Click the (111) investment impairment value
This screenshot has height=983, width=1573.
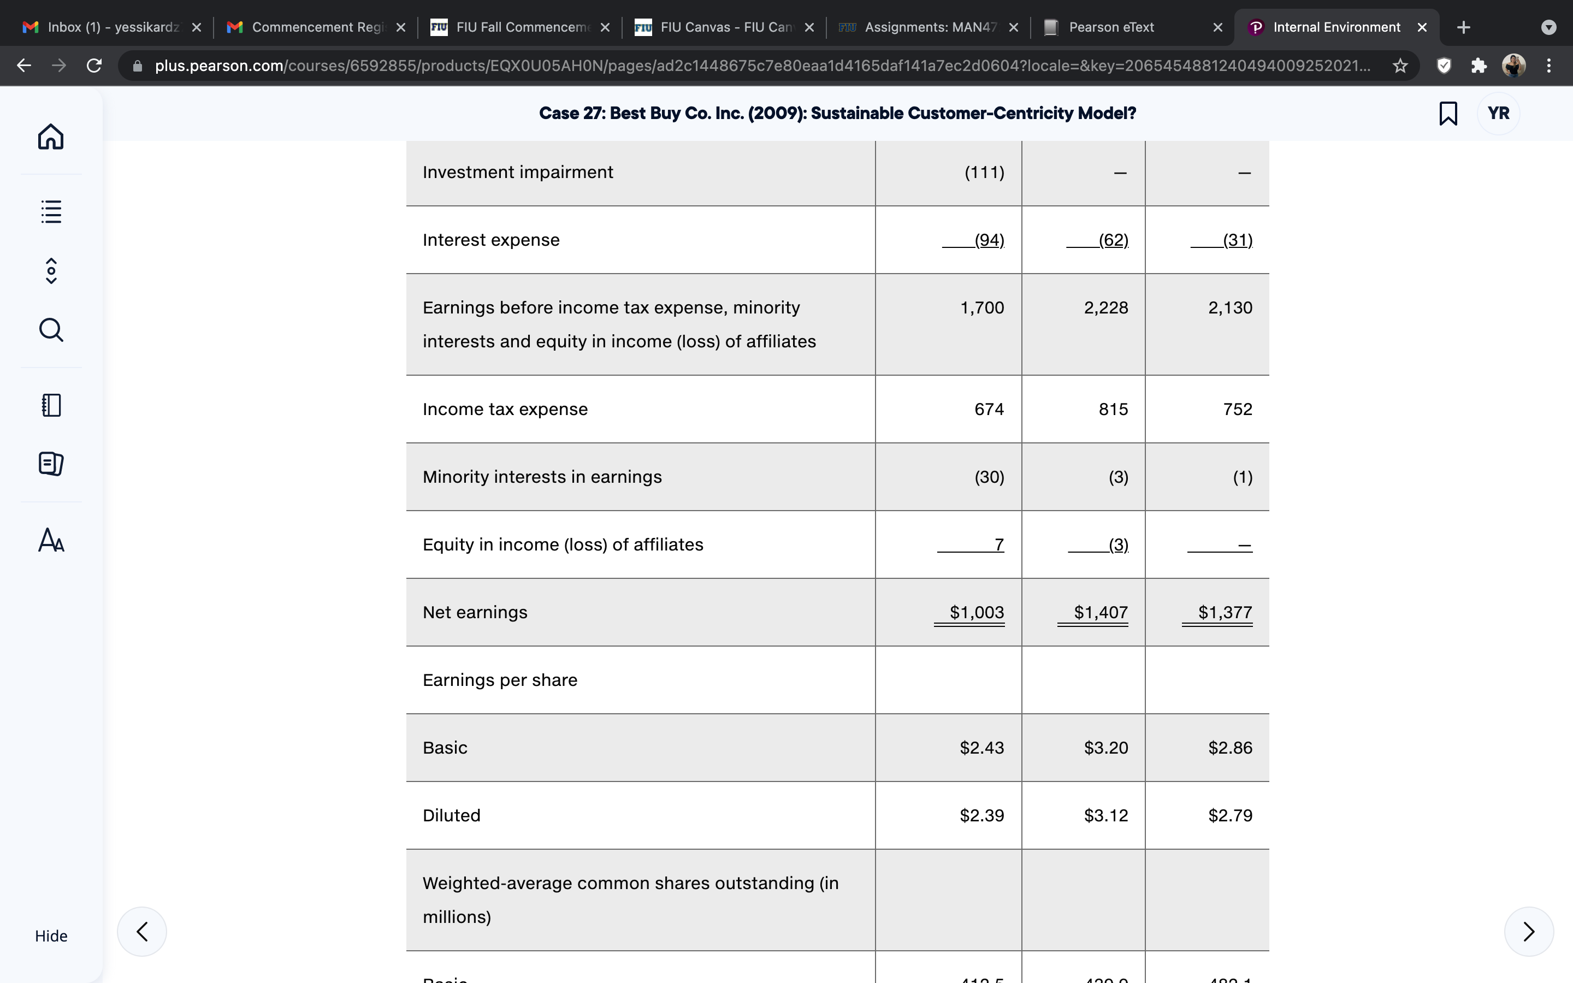pos(985,172)
